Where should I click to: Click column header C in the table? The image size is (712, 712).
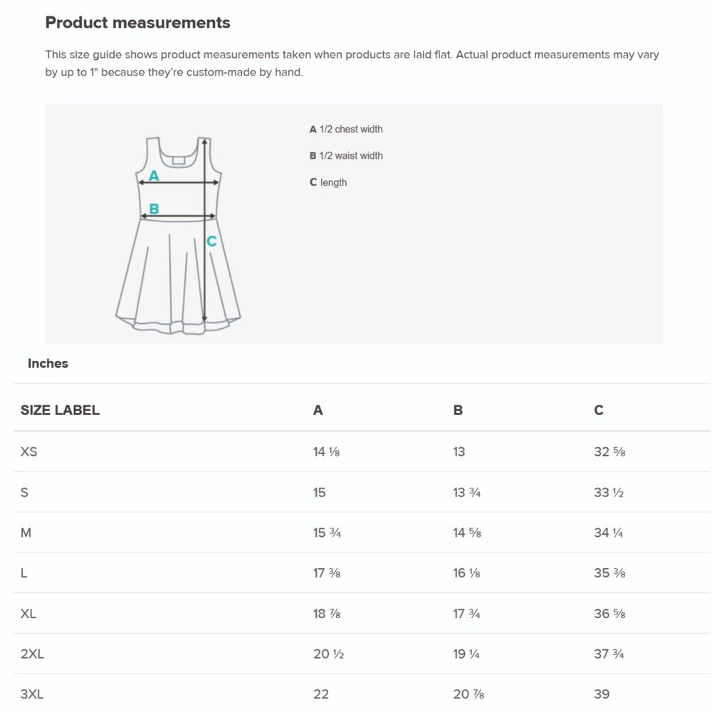pos(599,410)
